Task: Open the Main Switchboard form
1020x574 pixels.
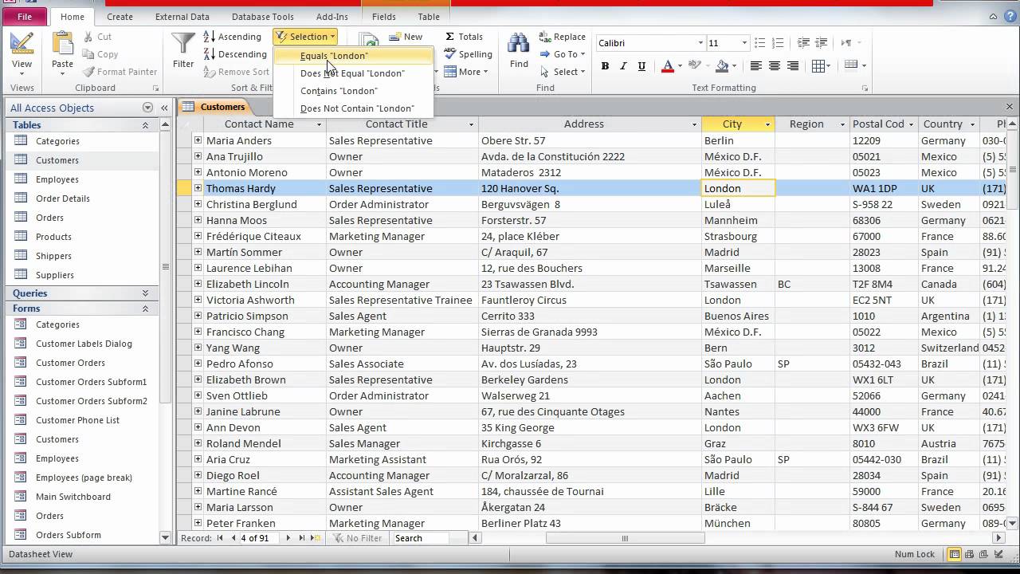Action: pyautogui.click(x=73, y=497)
